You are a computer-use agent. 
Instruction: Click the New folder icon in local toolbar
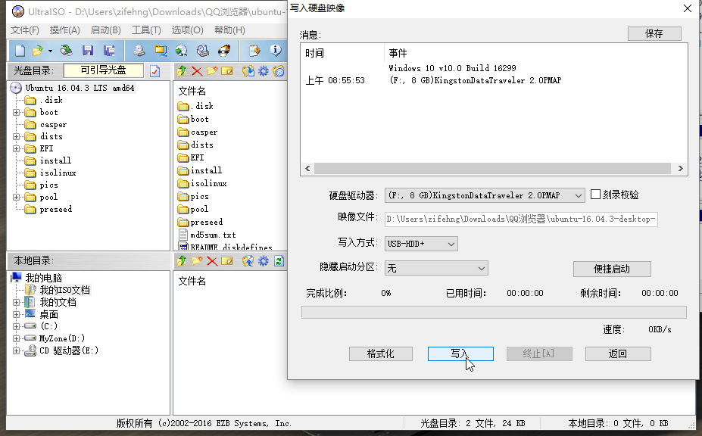197,261
